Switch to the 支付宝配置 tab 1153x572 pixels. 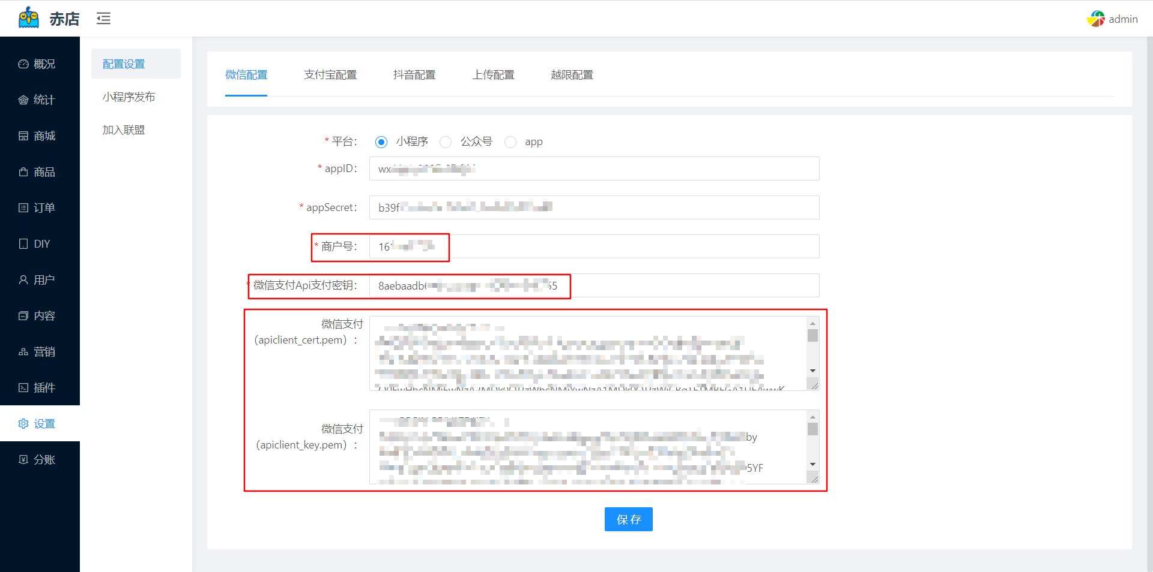tap(330, 75)
